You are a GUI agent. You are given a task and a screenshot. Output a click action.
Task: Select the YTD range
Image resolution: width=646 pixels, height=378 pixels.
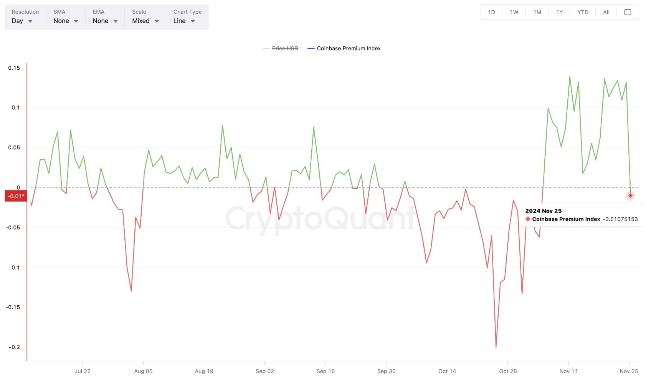[583, 12]
